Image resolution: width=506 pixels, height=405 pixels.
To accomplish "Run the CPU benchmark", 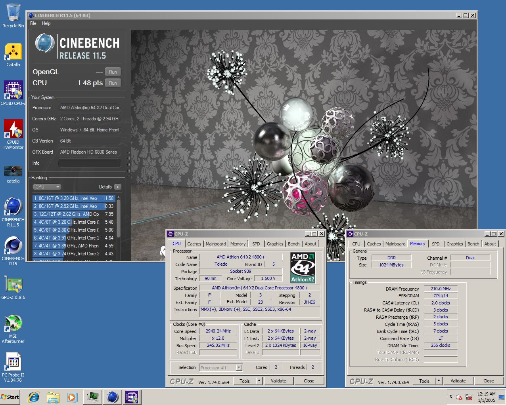I will [x=113, y=83].
